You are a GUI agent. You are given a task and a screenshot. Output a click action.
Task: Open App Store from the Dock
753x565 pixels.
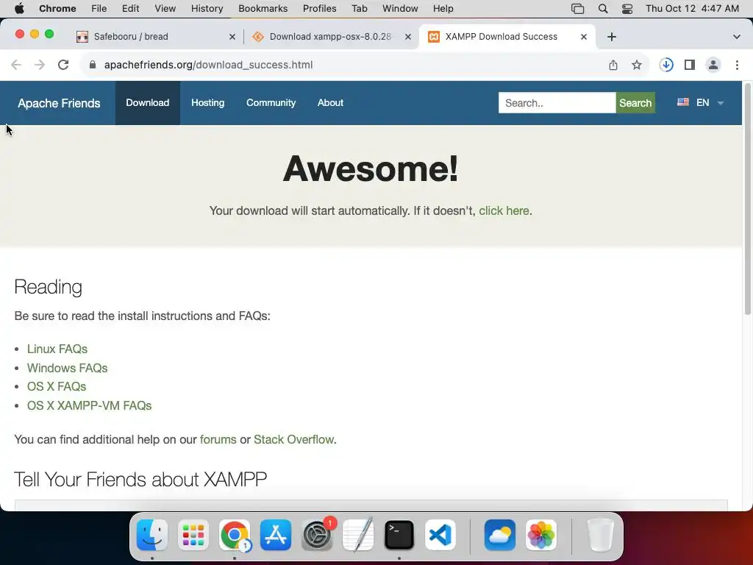pos(276,535)
